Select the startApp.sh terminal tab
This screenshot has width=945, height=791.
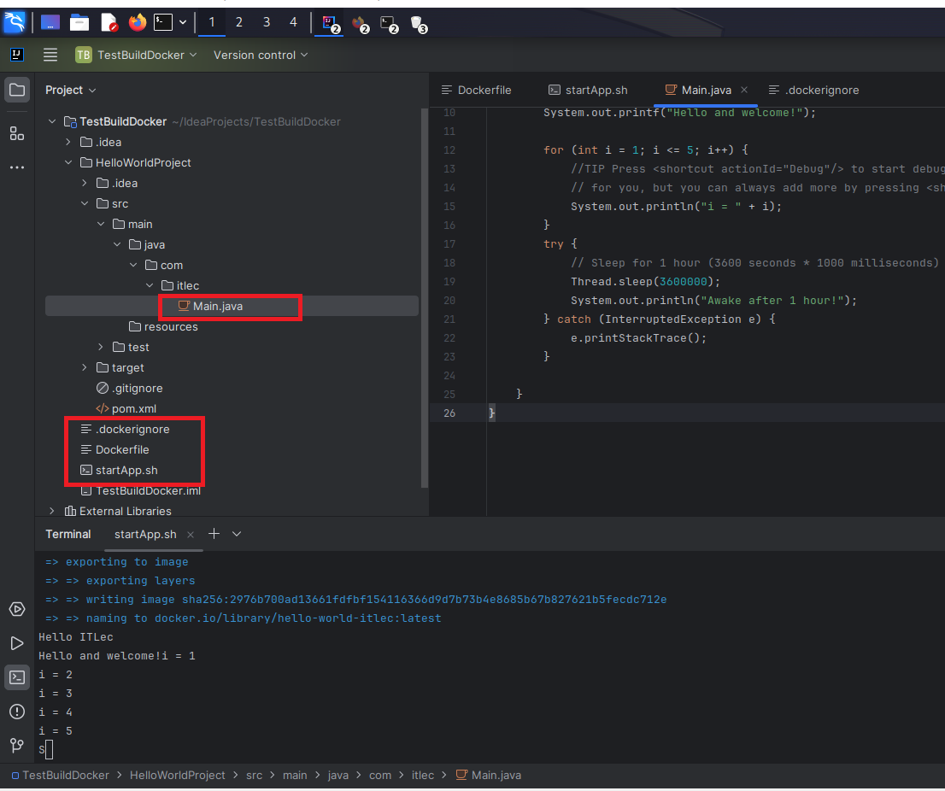tap(145, 535)
